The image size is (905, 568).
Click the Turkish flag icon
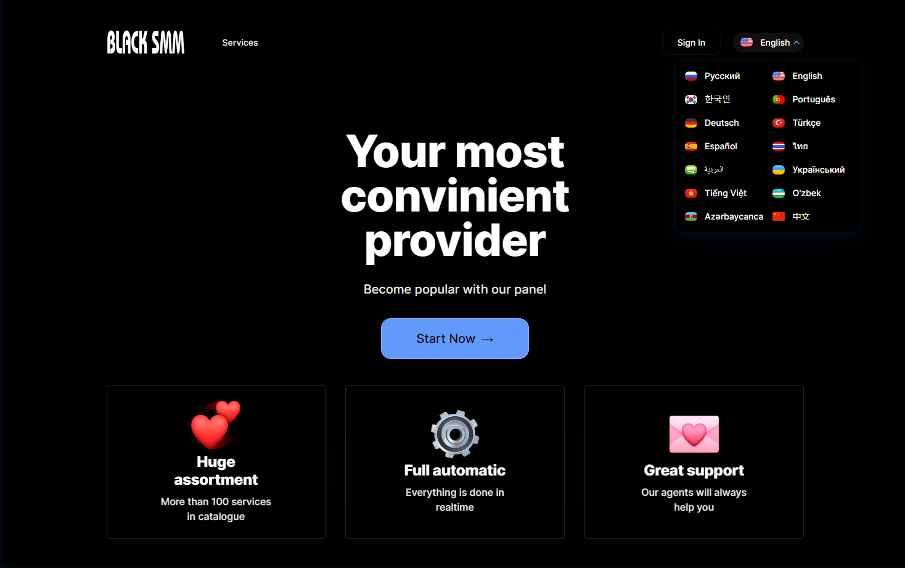779,123
